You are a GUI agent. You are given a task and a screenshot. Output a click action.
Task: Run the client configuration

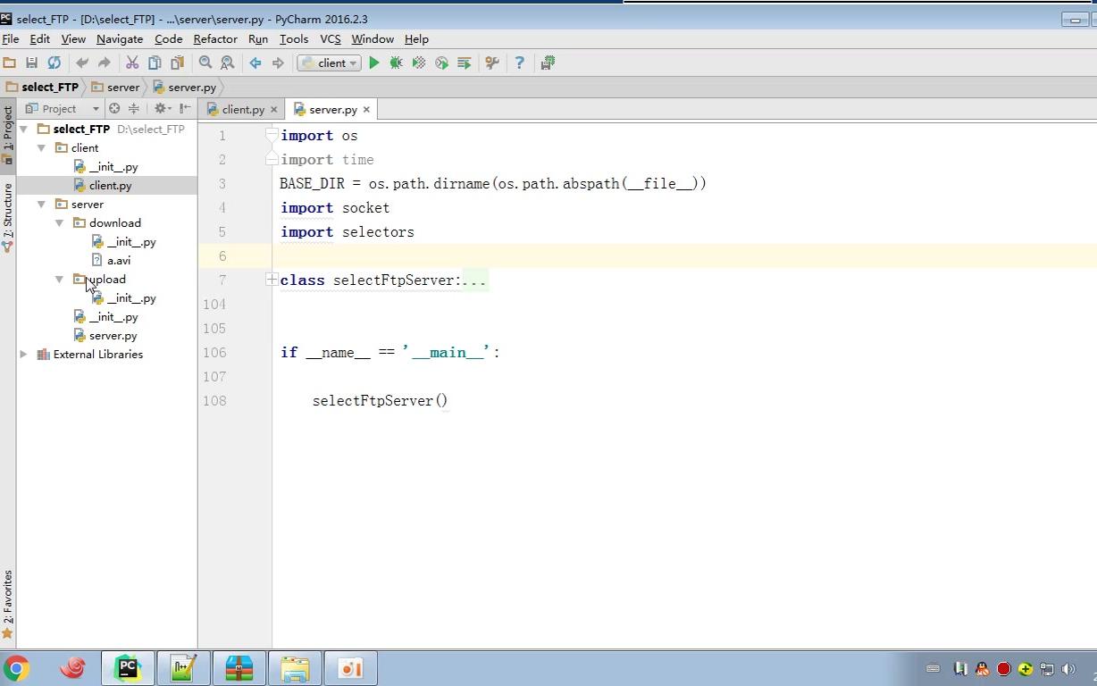click(373, 63)
